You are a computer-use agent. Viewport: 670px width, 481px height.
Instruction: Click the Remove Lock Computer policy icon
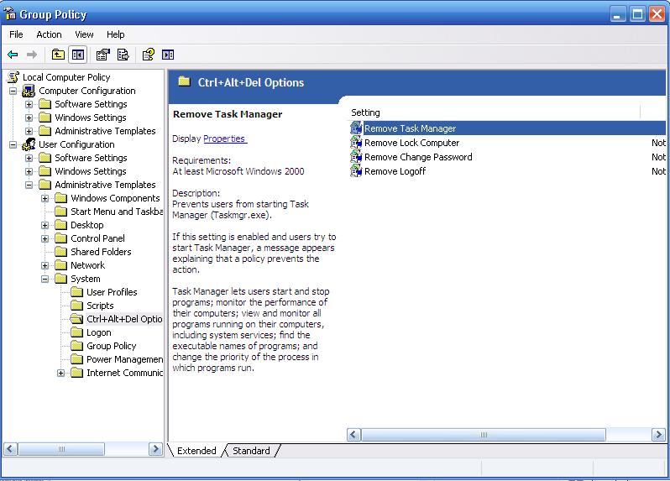(356, 143)
